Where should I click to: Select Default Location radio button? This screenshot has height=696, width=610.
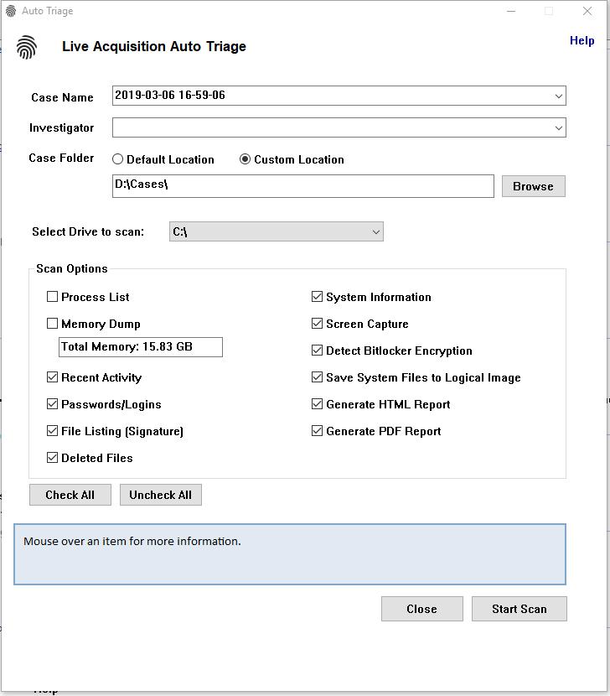118,159
